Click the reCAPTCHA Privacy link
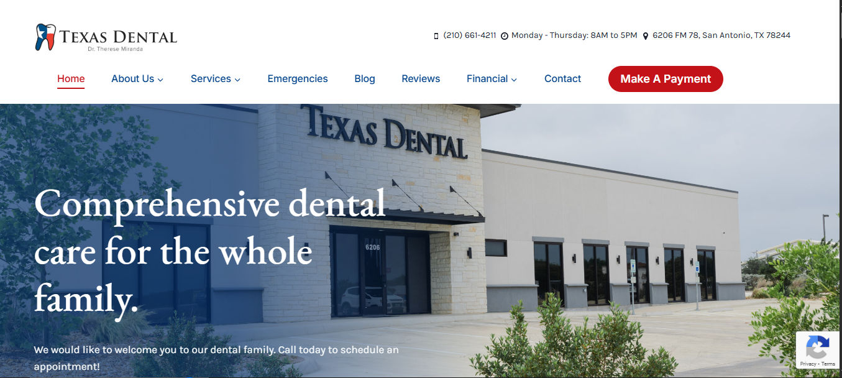842x378 pixels. click(x=808, y=364)
